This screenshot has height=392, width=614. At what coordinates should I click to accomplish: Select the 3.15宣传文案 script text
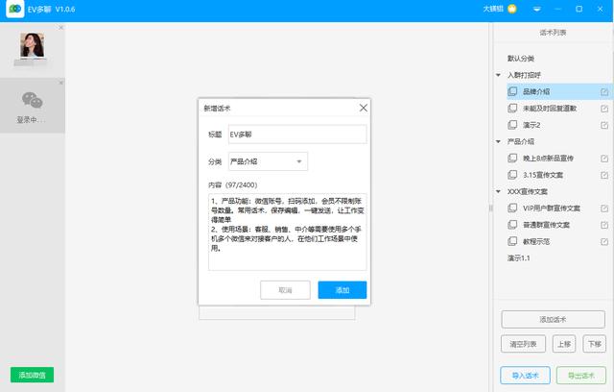pos(543,175)
